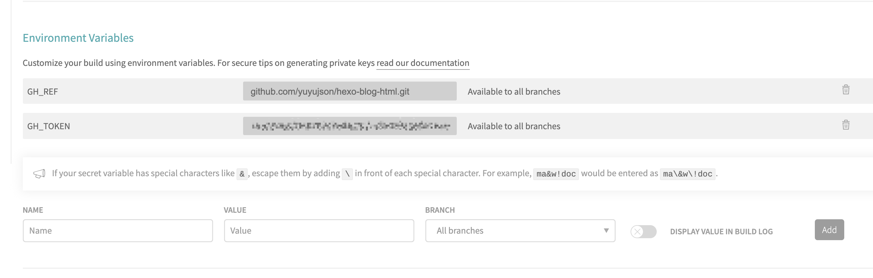The width and height of the screenshot is (873, 278).
Task: Open the All branches dropdown
Action: [x=520, y=231]
